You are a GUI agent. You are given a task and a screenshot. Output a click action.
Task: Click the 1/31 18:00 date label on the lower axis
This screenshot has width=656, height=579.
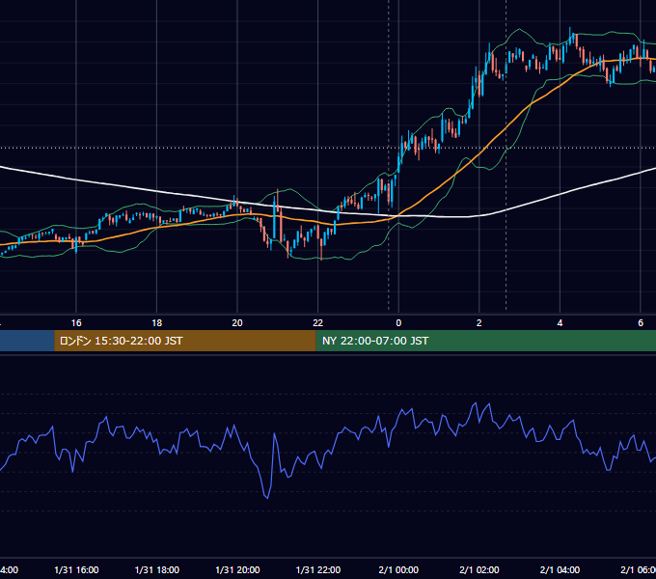[x=157, y=569]
